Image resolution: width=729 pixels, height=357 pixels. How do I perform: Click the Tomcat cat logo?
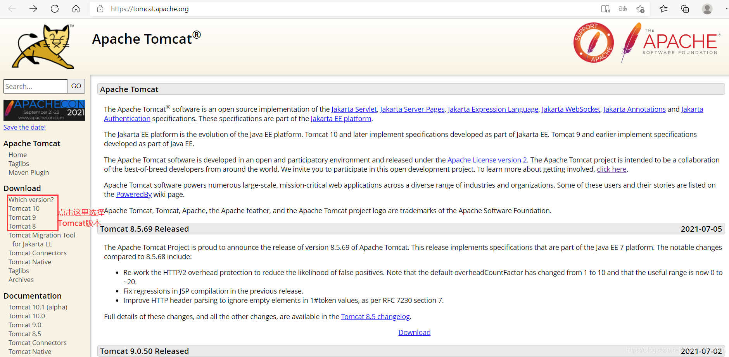point(43,46)
